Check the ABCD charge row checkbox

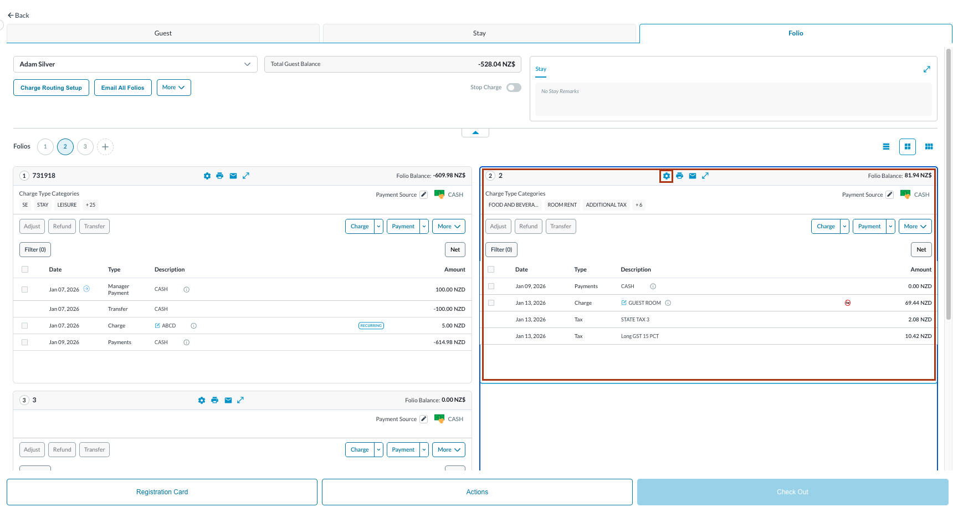click(24, 326)
